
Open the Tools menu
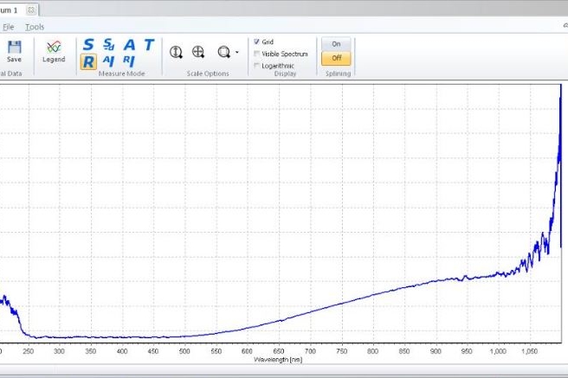(x=35, y=27)
